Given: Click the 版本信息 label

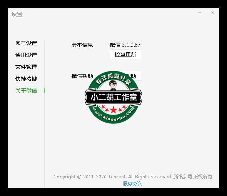Looking at the screenshot, I should coord(82,45).
